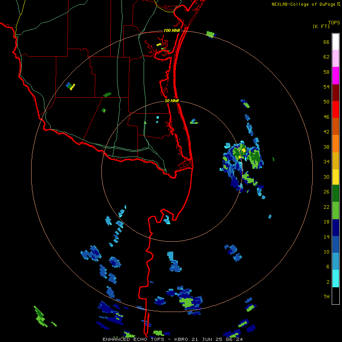Click the 66 value on legend
342x342 pixels.
click(326, 42)
